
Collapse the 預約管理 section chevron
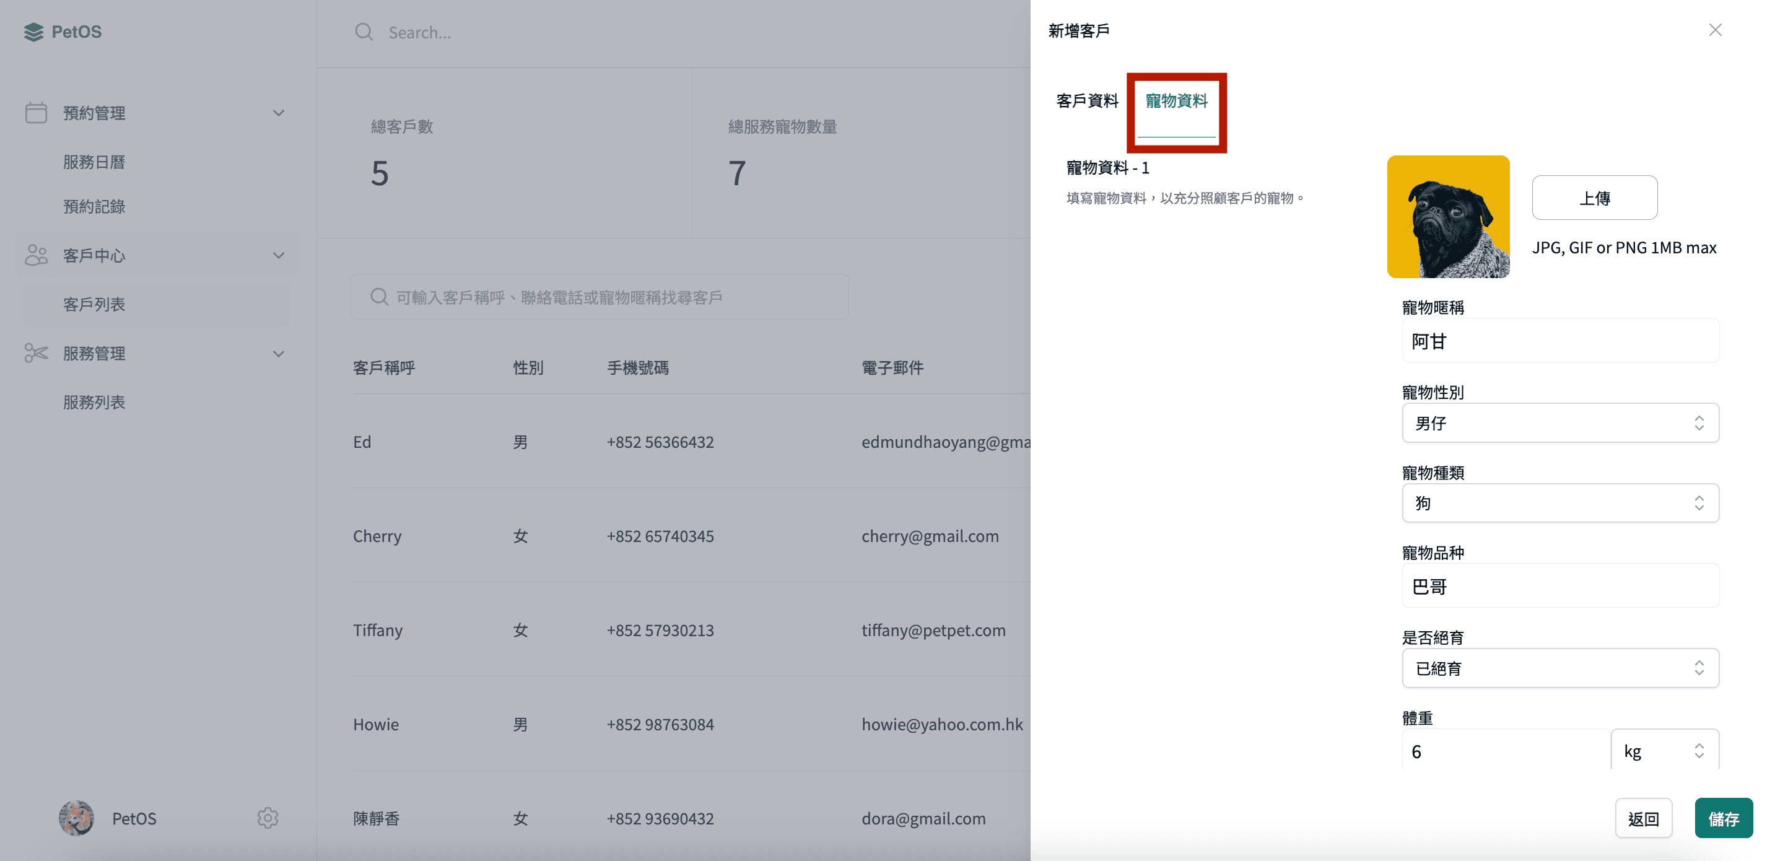point(278,112)
